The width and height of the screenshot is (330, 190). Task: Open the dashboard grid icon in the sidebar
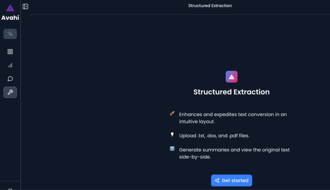[10, 51]
